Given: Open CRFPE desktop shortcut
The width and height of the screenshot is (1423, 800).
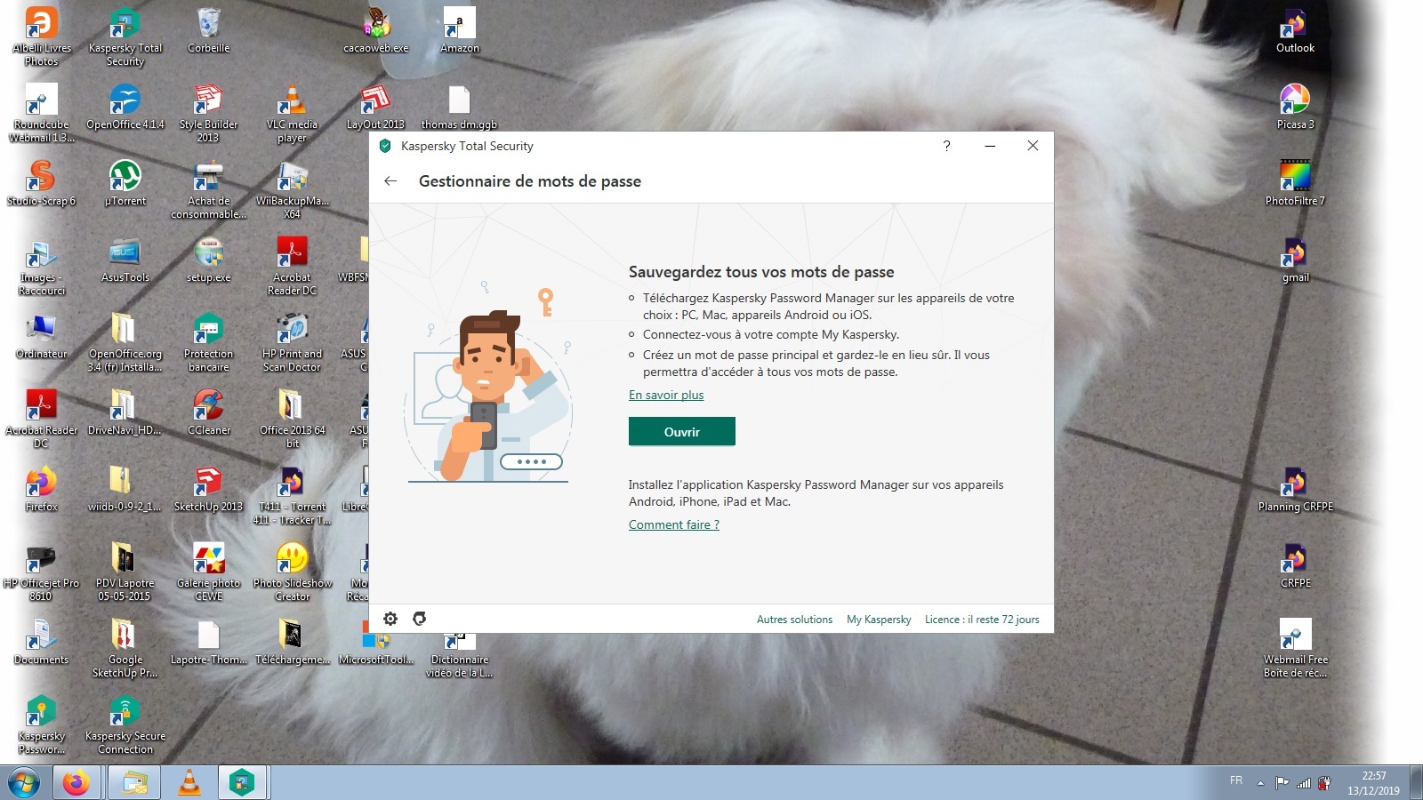Looking at the screenshot, I should click(x=1295, y=566).
